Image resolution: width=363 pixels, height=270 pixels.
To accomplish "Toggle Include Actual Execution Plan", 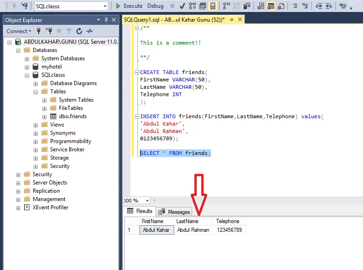I will (226, 6).
